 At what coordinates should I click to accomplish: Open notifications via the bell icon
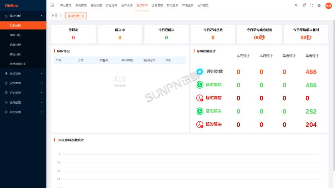[x=304, y=5]
